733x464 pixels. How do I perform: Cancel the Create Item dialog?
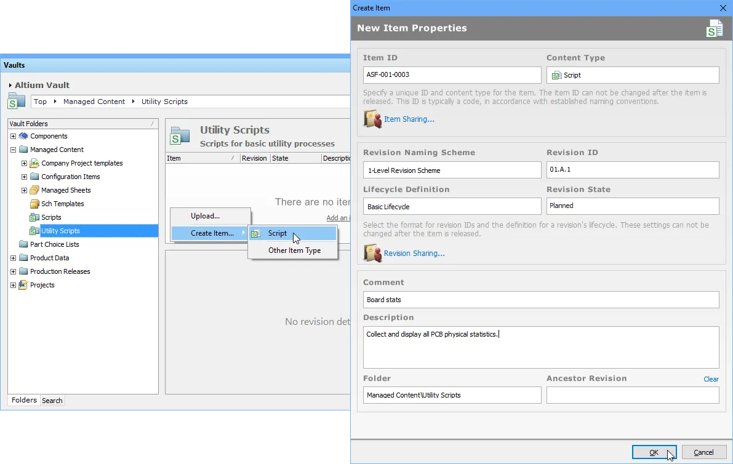[x=703, y=452]
